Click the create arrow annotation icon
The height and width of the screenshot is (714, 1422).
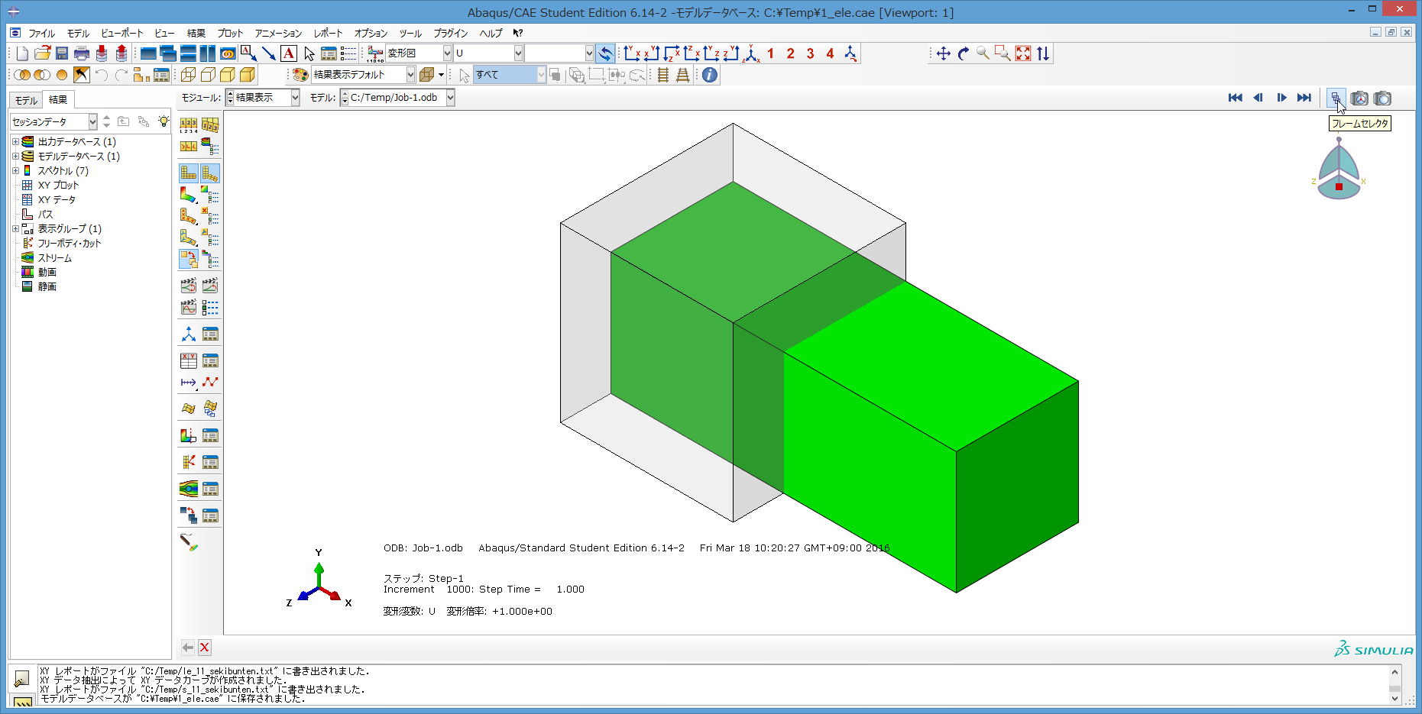tap(269, 53)
